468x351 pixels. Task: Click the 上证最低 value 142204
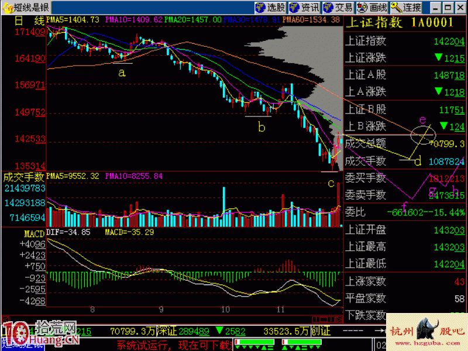pyautogui.click(x=449, y=264)
